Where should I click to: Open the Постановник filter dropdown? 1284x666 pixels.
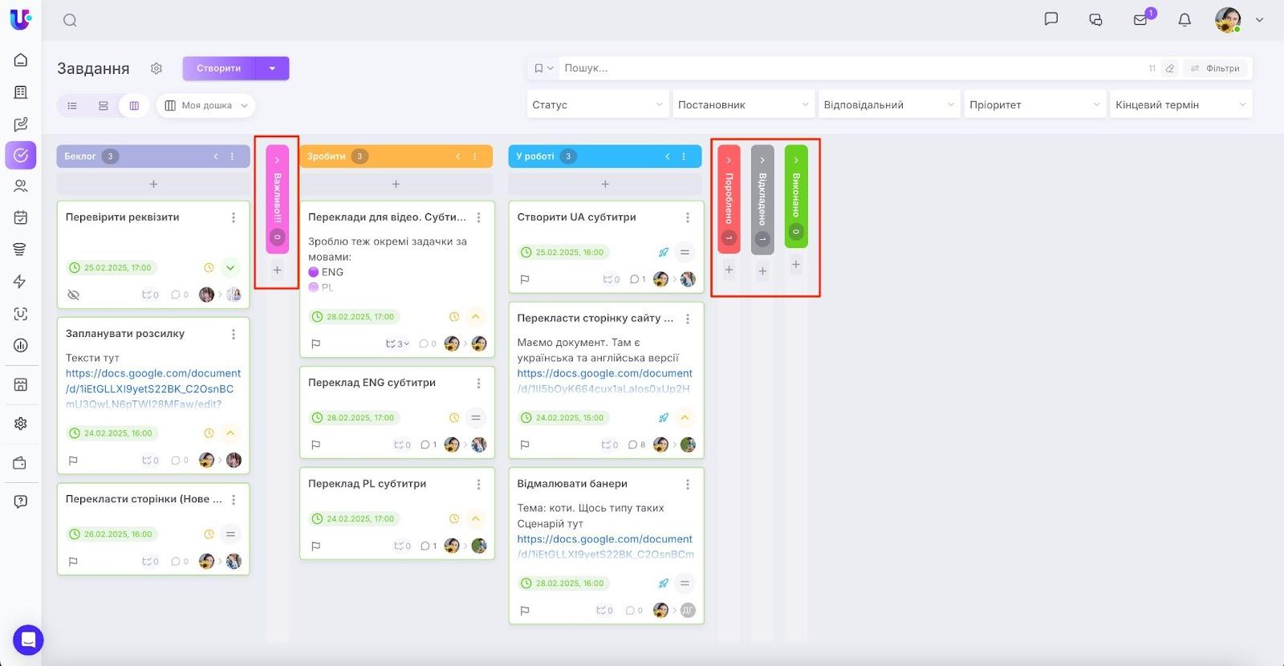coord(743,105)
